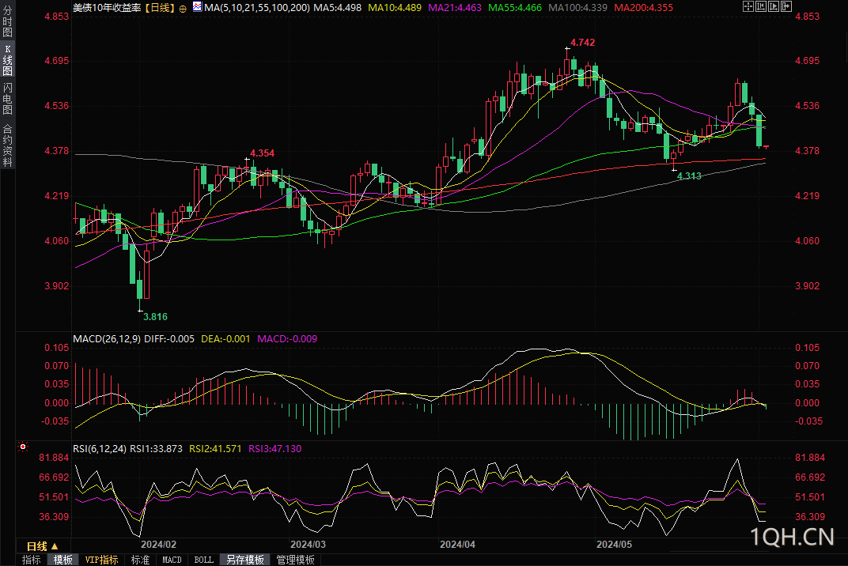
Task: Apply the BOLL template button
Action: 204,560
